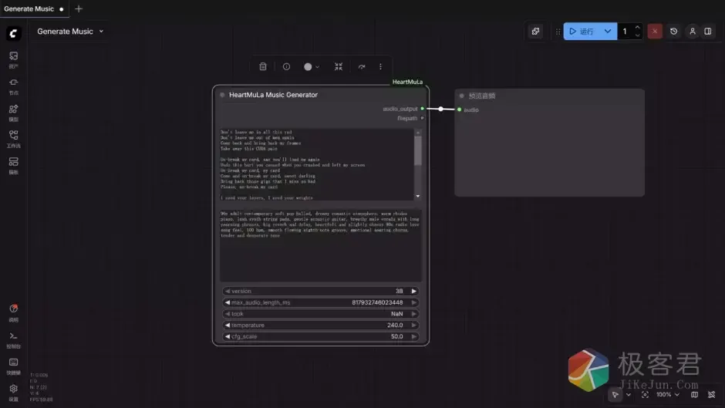Open the Models library in the sidebar

[13, 112]
